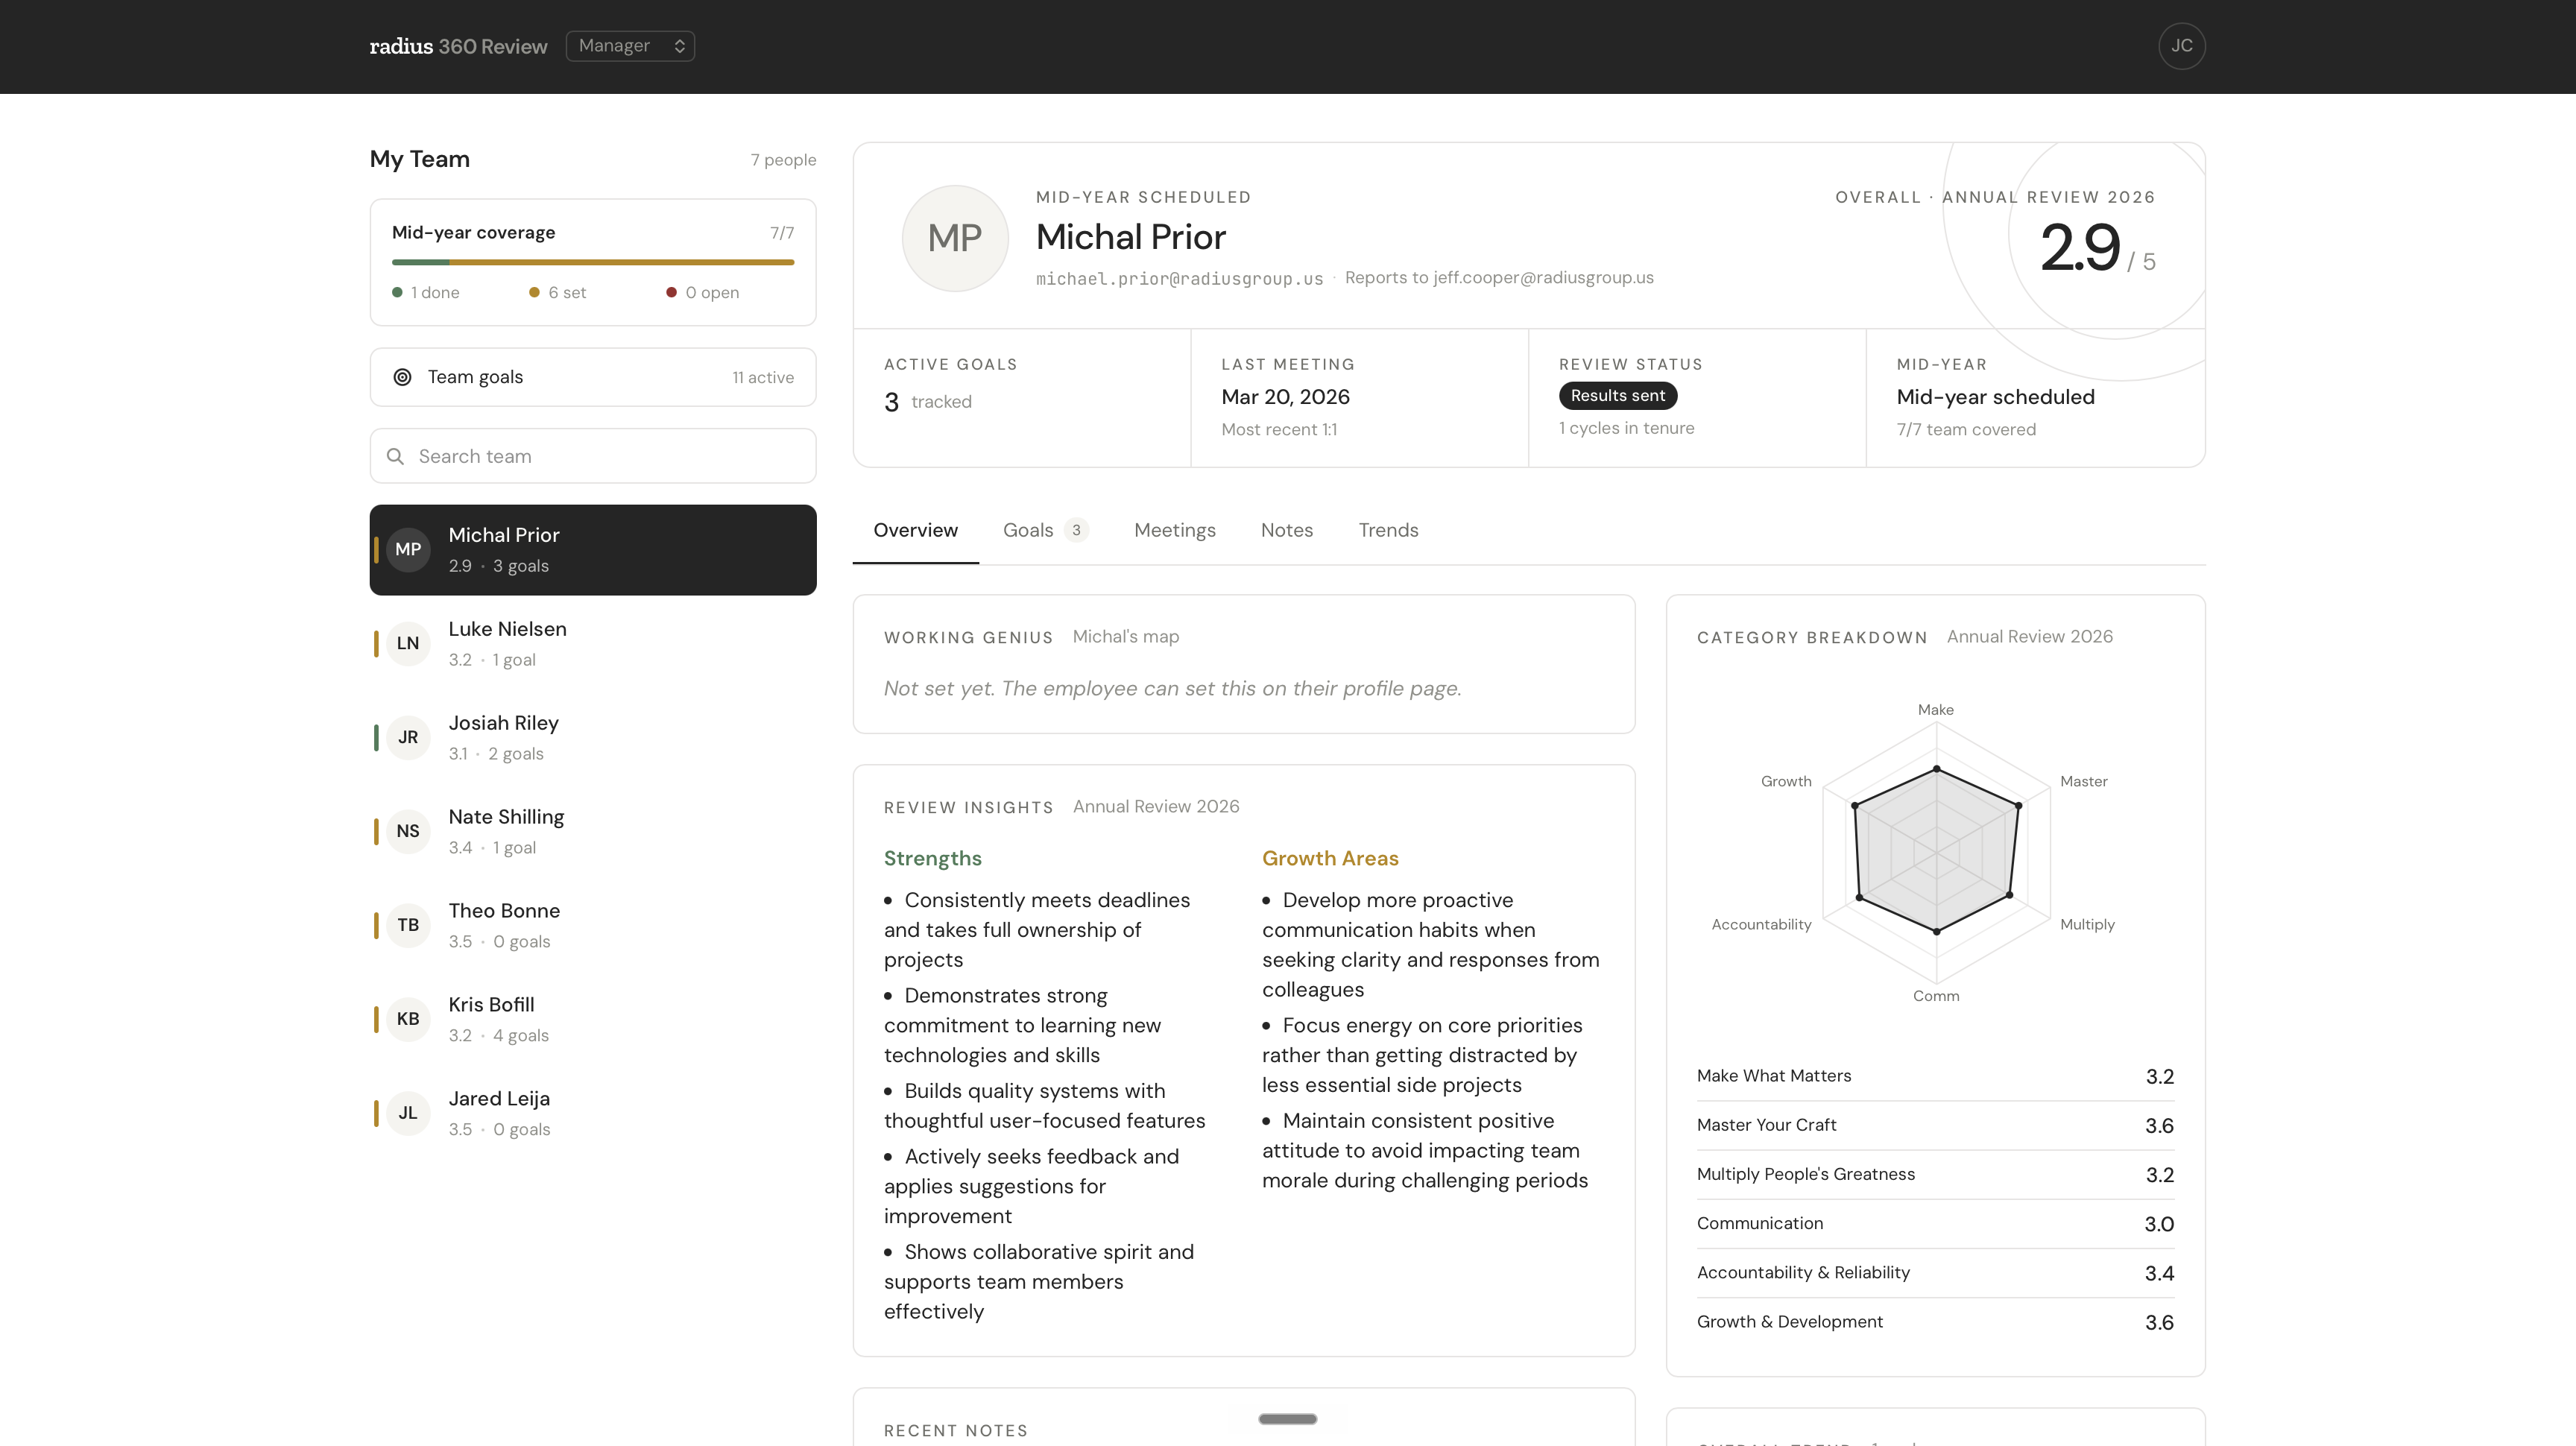Click the Working Genius not set message
Viewport: 2576px width, 1446px height.
(x=1172, y=688)
